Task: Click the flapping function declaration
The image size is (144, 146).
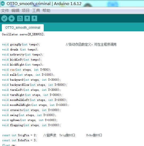Action: tap(31, 125)
